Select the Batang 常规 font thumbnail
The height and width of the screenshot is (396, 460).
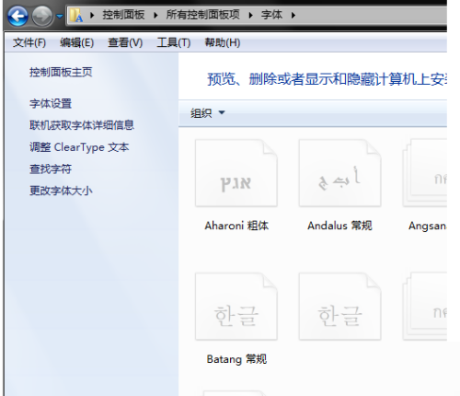(x=236, y=307)
